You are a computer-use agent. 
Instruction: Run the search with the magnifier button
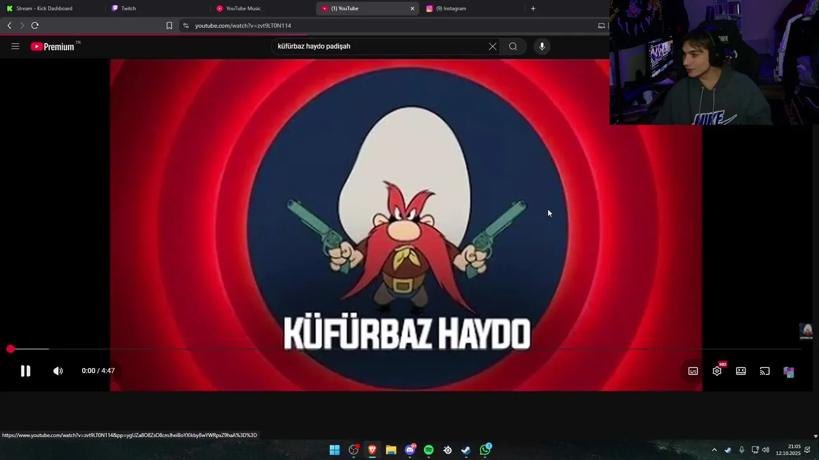(x=513, y=46)
